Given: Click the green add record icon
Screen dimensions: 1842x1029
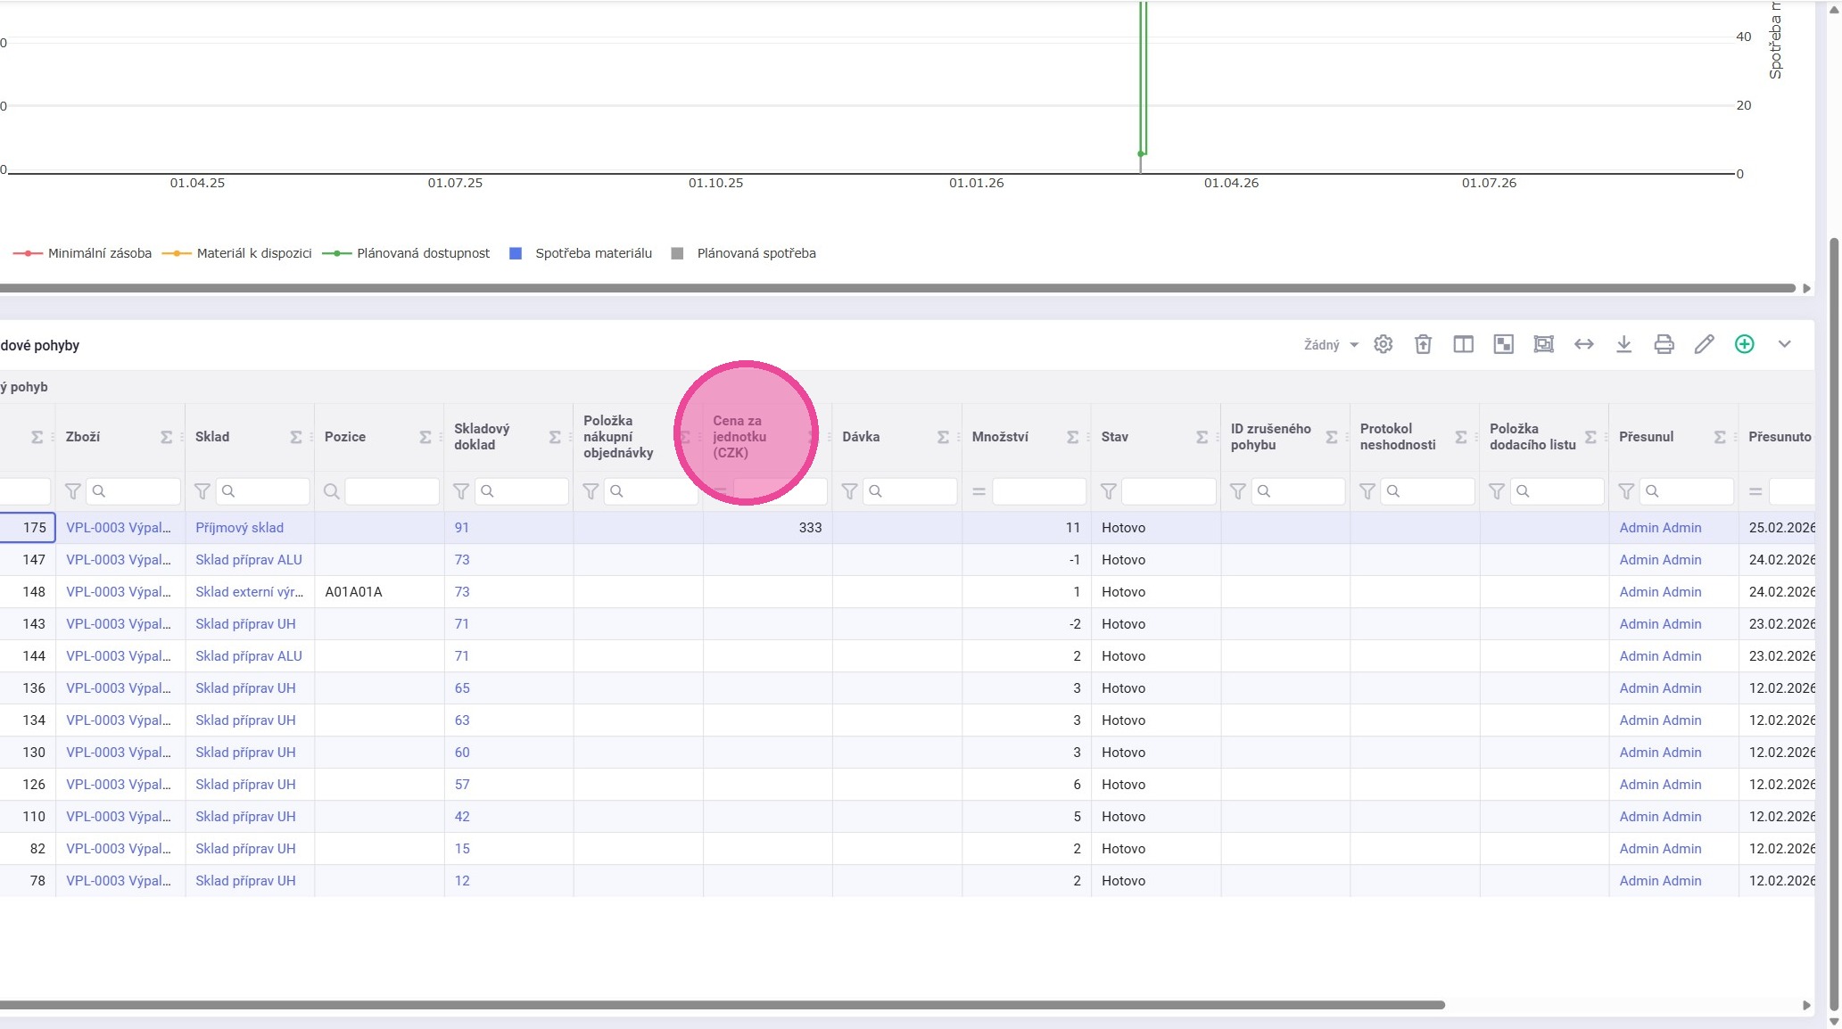Looking at the screenshot, I should (x=1744, y=344).
